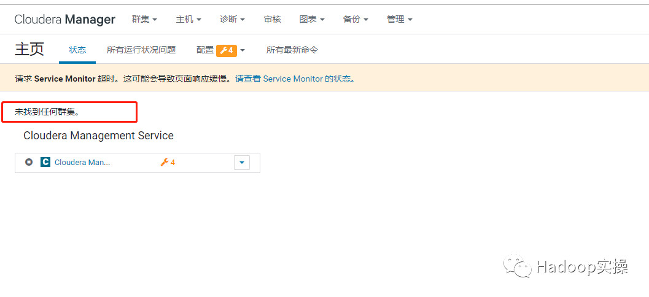Click the 主页 page title
The image size is (649, 297).
click(29, 49)
